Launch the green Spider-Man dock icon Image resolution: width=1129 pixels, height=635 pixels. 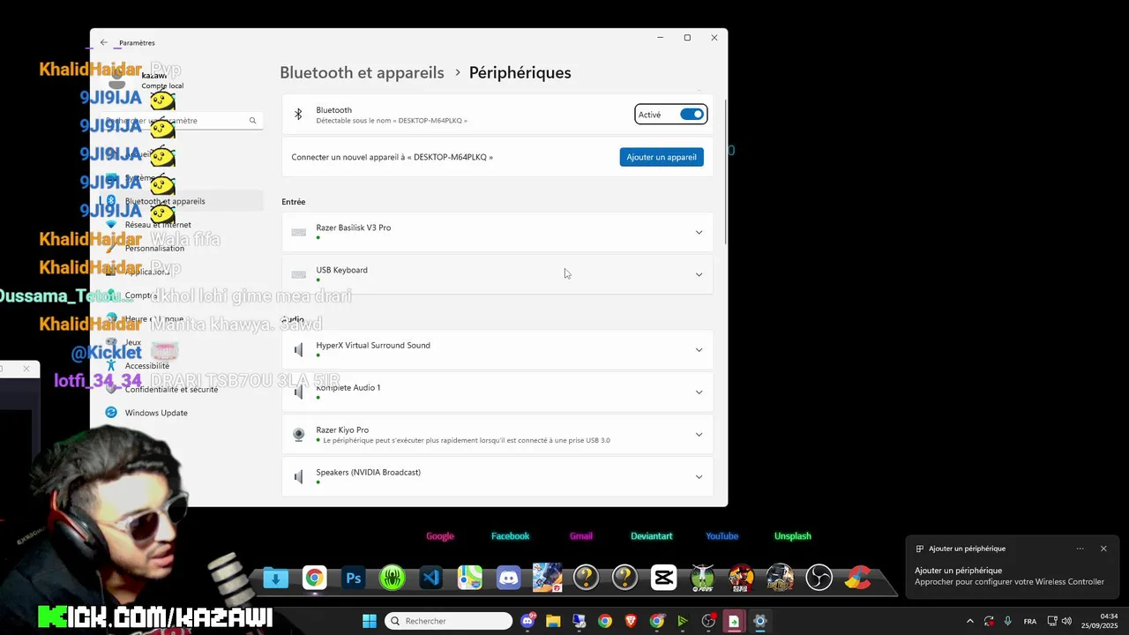[393, 579]
